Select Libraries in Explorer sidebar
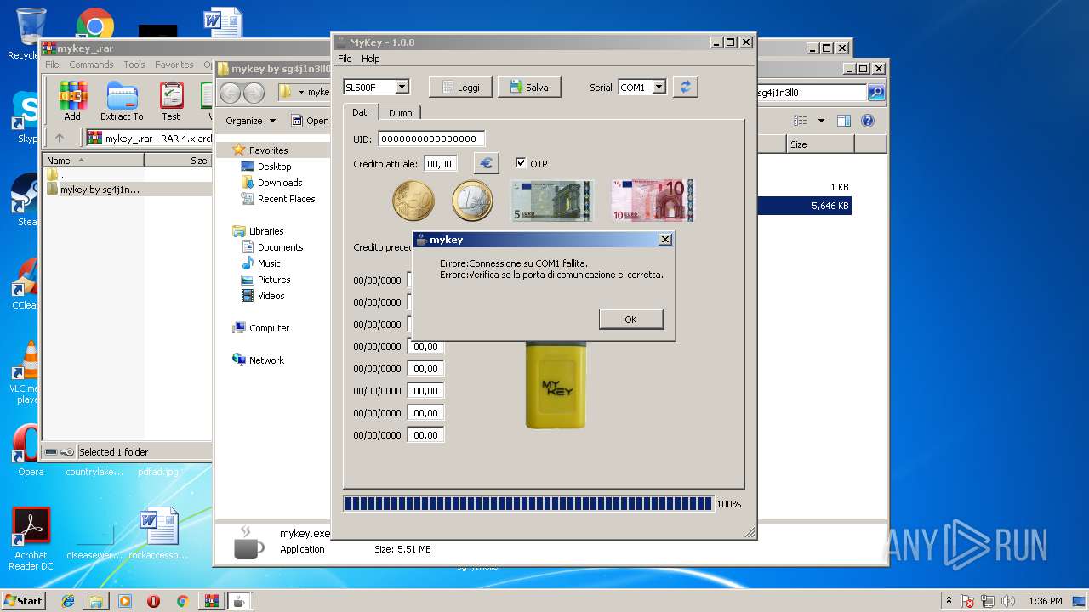The width and height of the screenshot is (1089, 612). 266,231
